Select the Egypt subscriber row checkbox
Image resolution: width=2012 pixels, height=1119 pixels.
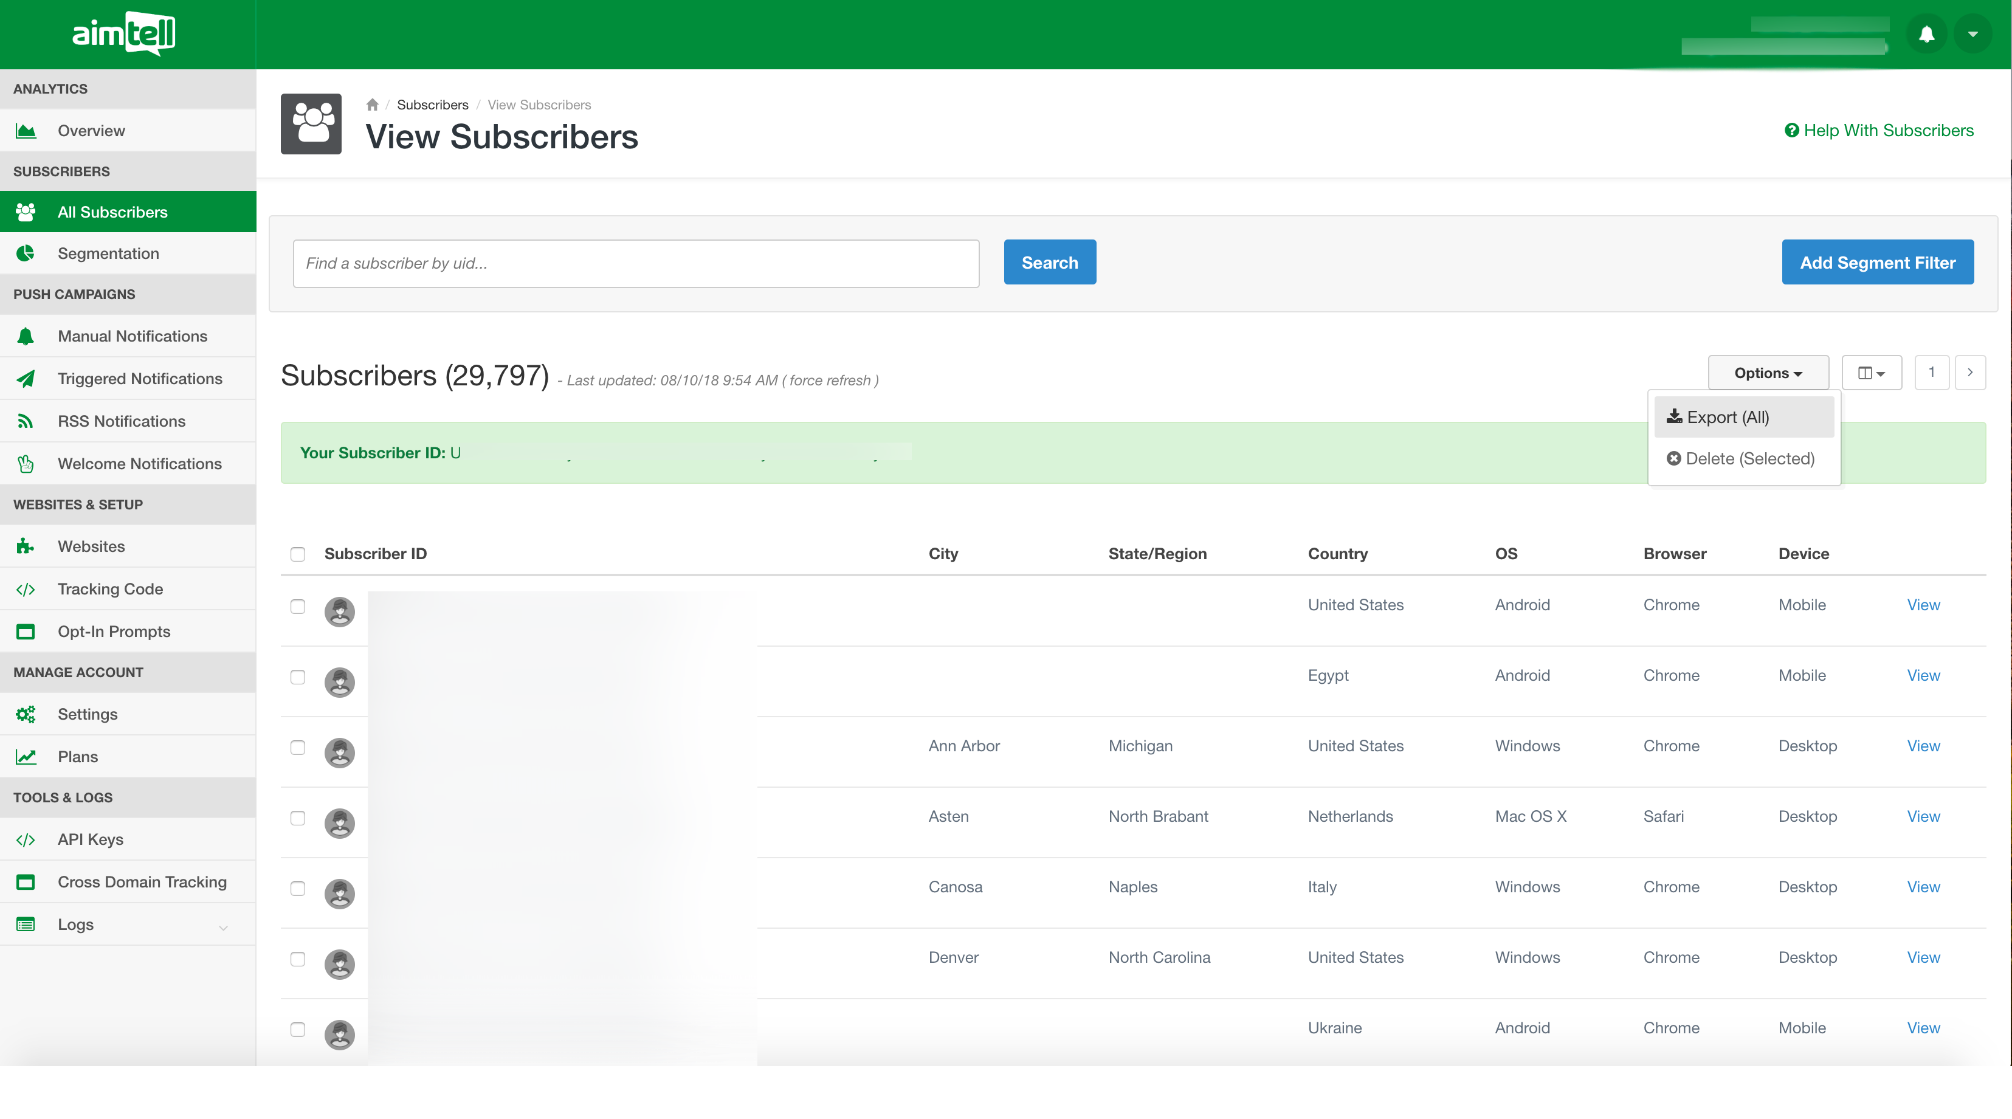point(298,677)
